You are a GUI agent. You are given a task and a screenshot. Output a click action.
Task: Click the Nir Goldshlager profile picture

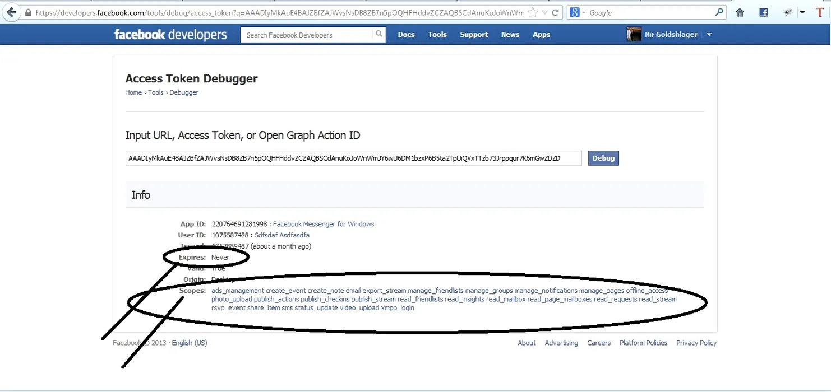point(634,35)
